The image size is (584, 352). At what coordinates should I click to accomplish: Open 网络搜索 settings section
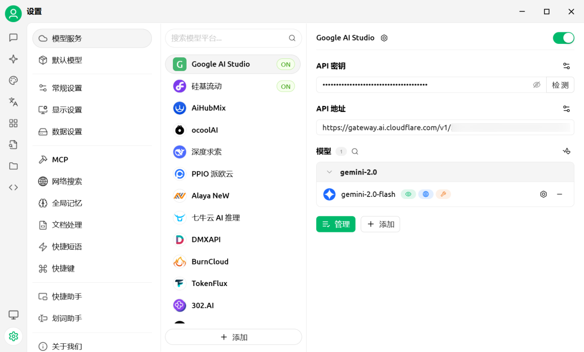pos(92,181)
